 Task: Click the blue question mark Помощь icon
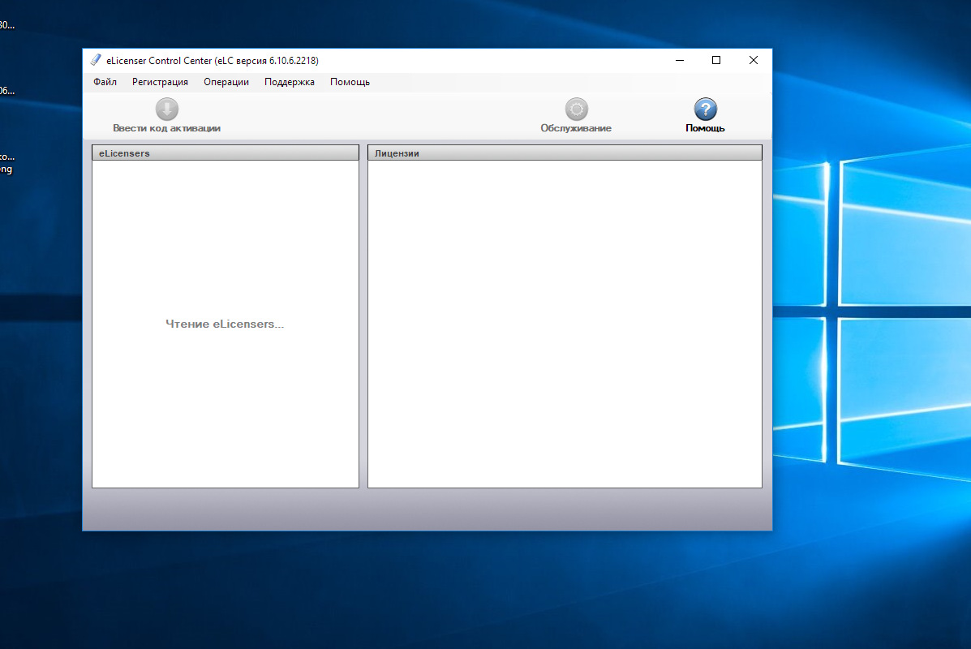pyautogui.click(x=705, y=110)
